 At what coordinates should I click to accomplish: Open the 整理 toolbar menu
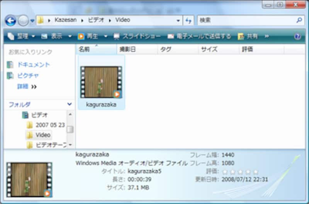21,36
